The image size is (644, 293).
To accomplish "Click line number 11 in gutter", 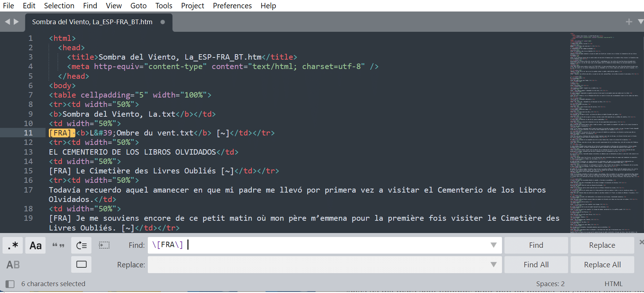I will pos(28,133).
